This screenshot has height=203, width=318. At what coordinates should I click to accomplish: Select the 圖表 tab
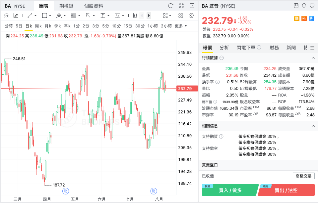click(44, 6)
